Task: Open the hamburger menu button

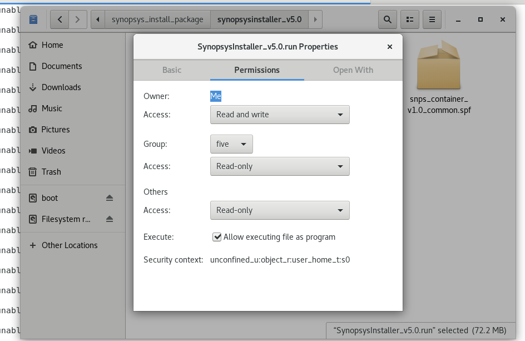Action: (x=432, y=19)
